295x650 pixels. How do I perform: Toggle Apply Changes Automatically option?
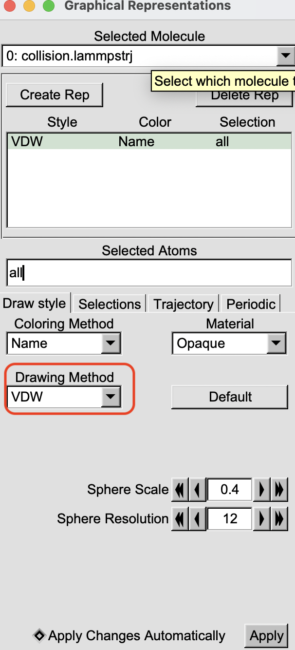[38, 635]
